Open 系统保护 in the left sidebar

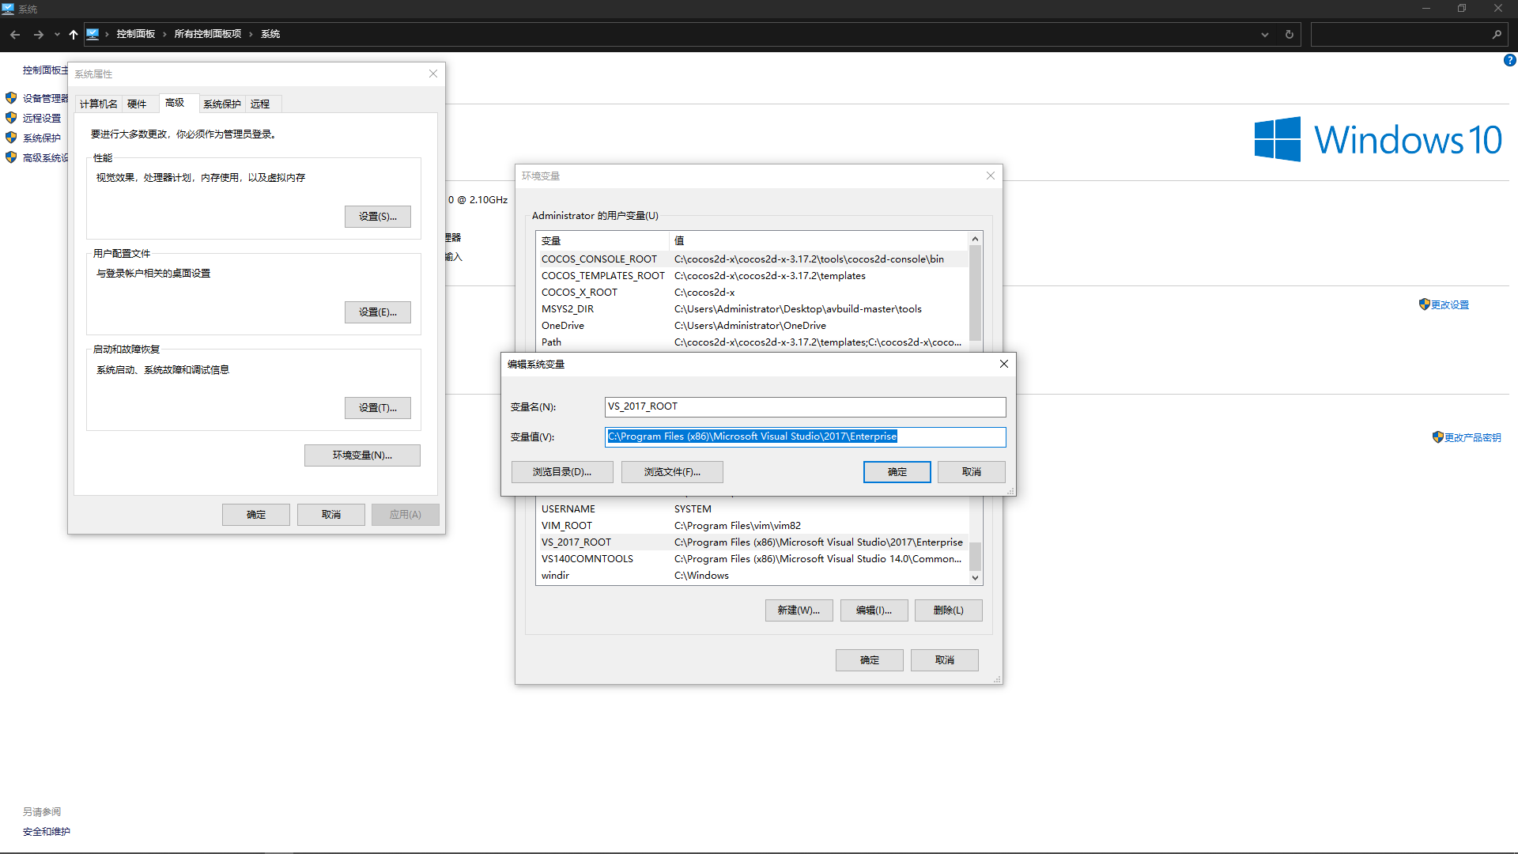tap(41, 138)
